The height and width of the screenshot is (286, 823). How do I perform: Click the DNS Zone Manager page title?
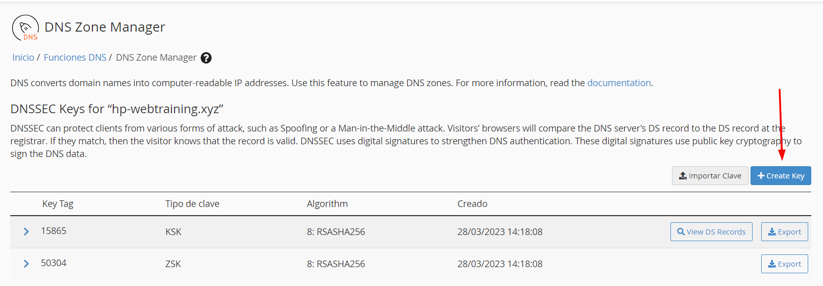pos(105,27)
